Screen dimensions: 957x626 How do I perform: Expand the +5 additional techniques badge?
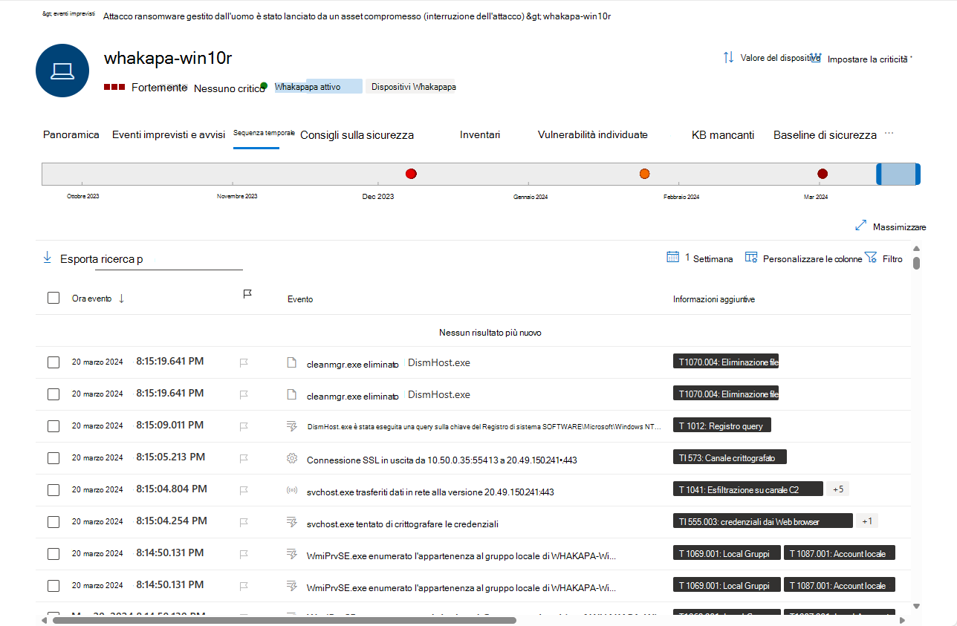click(837, 489)
